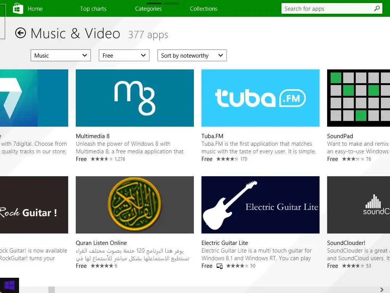Open the Top charts tab
Viewport: 390px width, 293px height.
[x=93, y=9]
